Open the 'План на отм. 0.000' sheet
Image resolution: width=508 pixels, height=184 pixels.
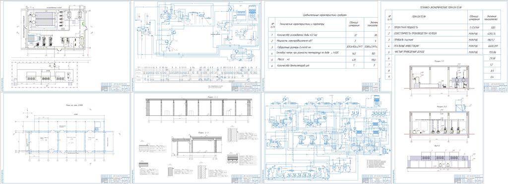pos(67,138)
